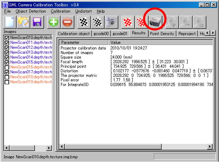Open a project with the folder icon
Screen dimensions: 219x162
[x=23, y=22]
